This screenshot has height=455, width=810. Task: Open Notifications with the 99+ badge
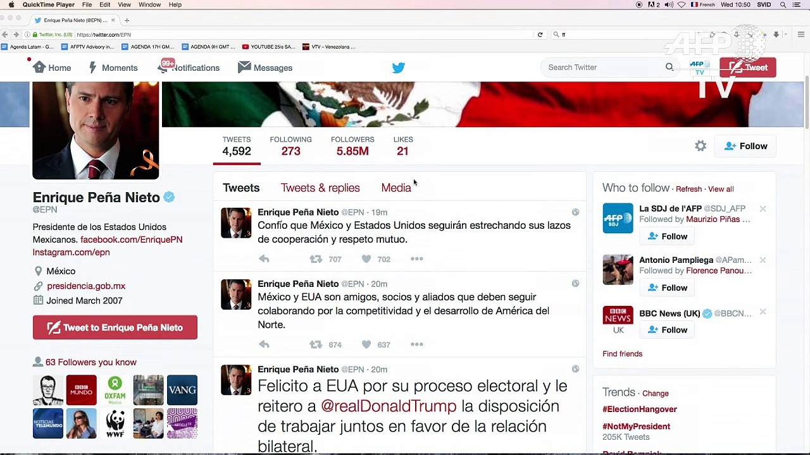click(189, 68)
